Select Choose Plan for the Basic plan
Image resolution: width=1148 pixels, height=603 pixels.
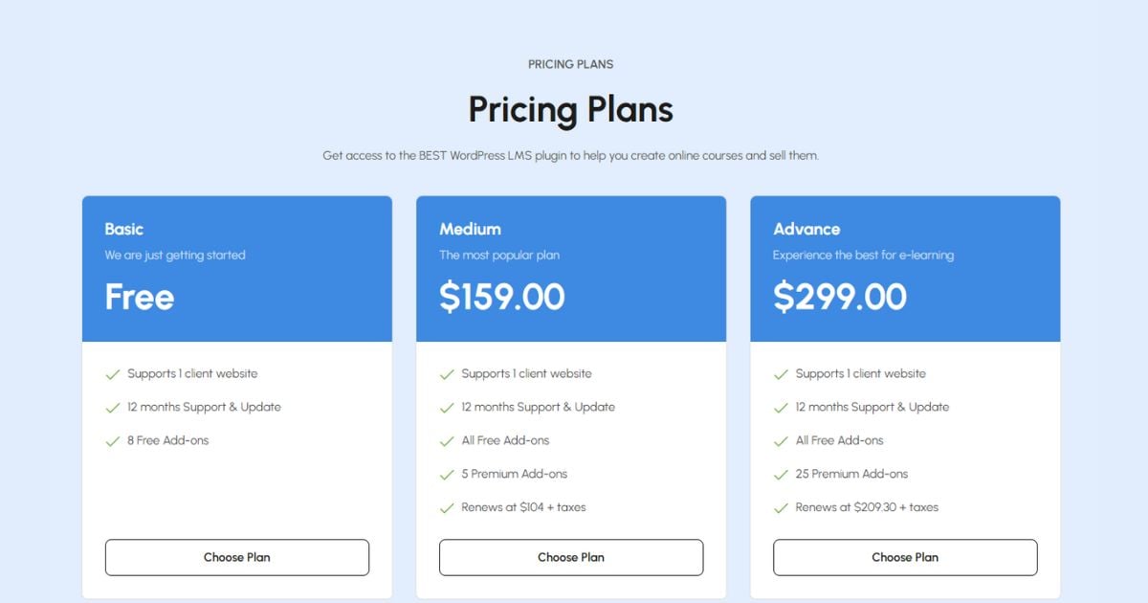236,557
